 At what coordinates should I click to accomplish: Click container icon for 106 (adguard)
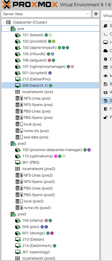(x=18, y=60)
